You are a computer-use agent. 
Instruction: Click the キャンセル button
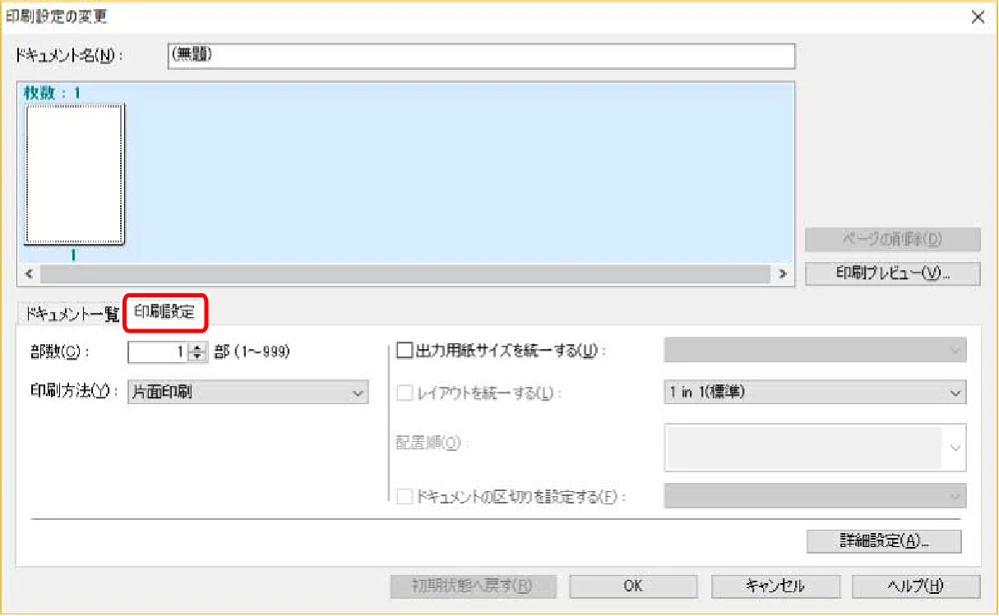(x=775, y=586)
